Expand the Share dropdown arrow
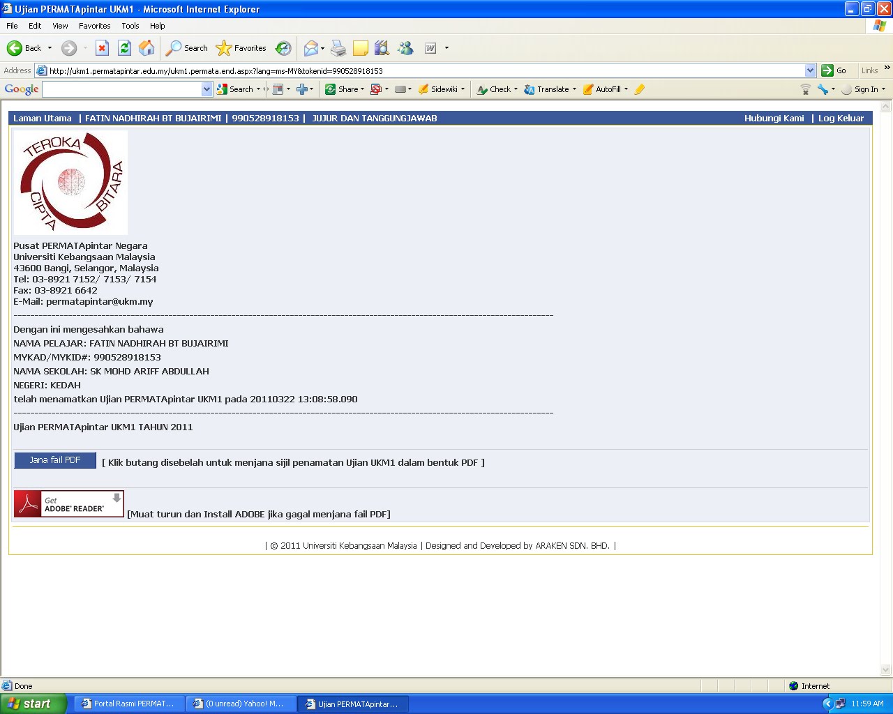This screenshot has width=893, height=714. click(x=362, y=89)
